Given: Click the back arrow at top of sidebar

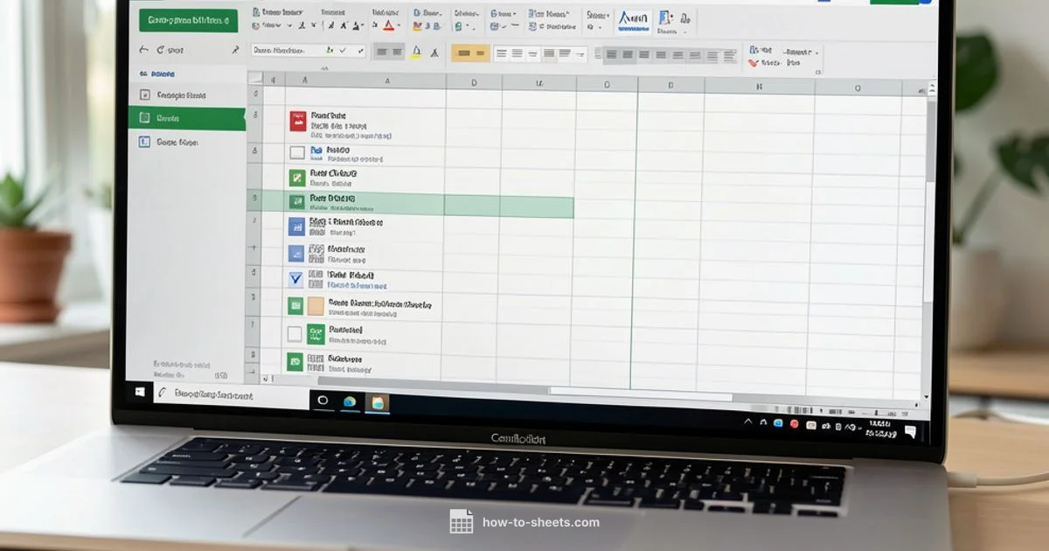Looking at the screenshot, I should [x=144, y=50].
